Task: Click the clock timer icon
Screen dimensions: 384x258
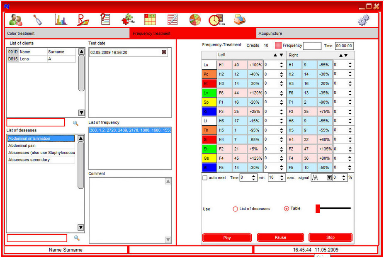Action: click(x=216, y=19)
